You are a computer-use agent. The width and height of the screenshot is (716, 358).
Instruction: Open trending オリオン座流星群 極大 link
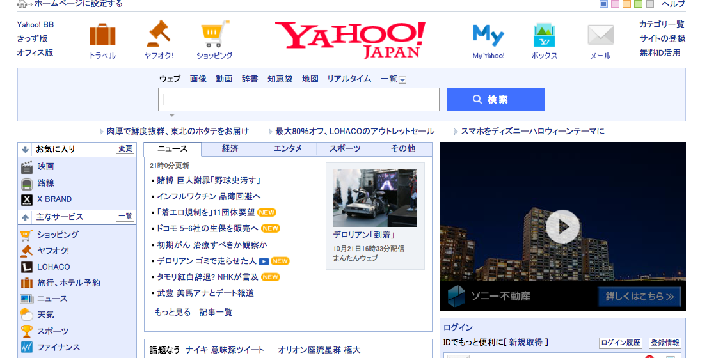click(x=319, y=350)
